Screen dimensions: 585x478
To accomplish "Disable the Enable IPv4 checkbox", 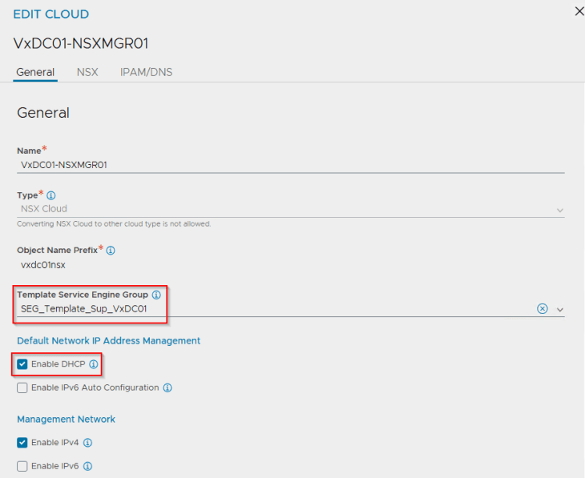I will click(22, 442).
